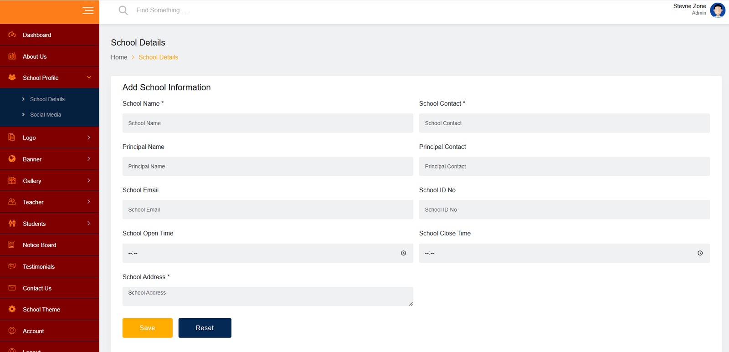Expand the Teacher submenu arrow
The image size is (729, 352).
click(89, 202)
